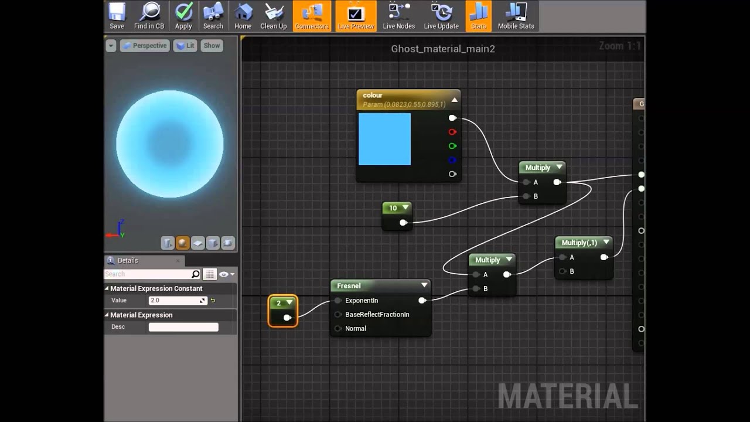This screenshot has width=750, height=422.
Task: Click the white RGB output pin of colour
Action: tap(452, 118)
